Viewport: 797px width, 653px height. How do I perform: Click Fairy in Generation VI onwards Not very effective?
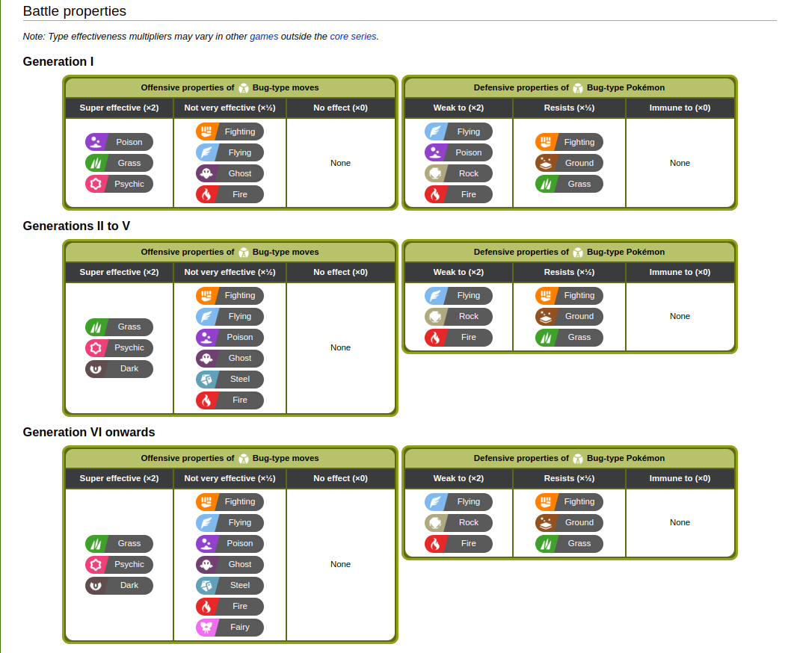coord(230,627)
